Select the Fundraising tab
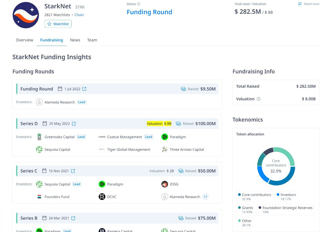The image size is (322, 232). (52, 40)
